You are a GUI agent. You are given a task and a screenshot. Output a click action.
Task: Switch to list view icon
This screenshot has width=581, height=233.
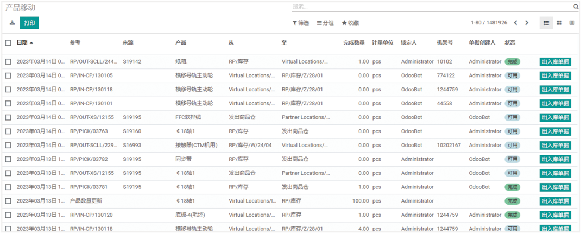(546, 23)
